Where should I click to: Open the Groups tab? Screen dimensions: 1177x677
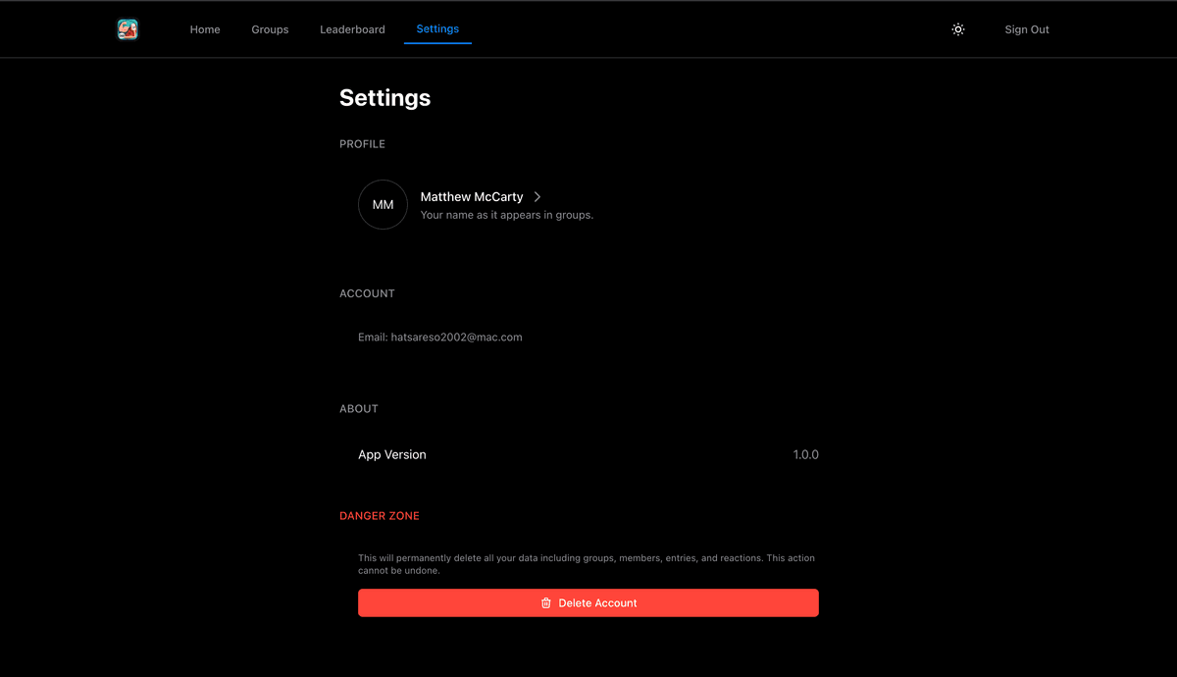(270, 29)
